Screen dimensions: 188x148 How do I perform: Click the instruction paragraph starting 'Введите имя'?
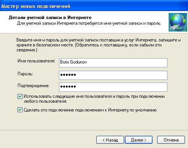[x=99, y=45]
